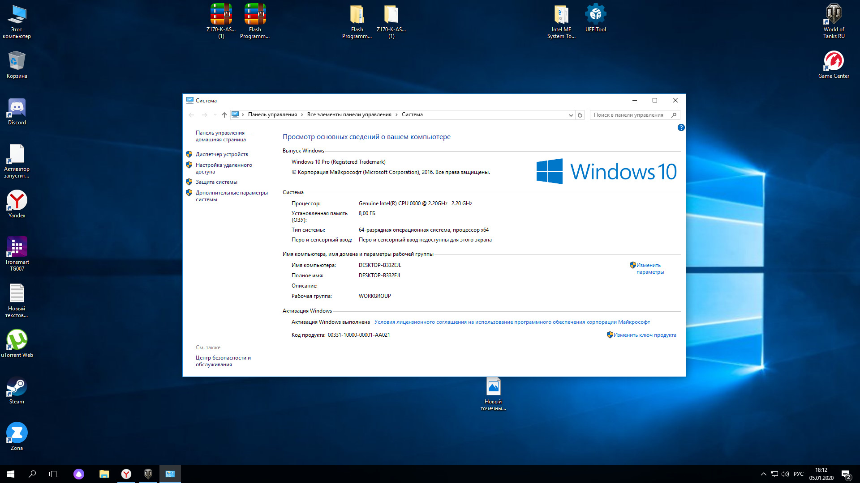Click Изменить параметры link
This screenshot has width=860, height=483.
(650, 268)
